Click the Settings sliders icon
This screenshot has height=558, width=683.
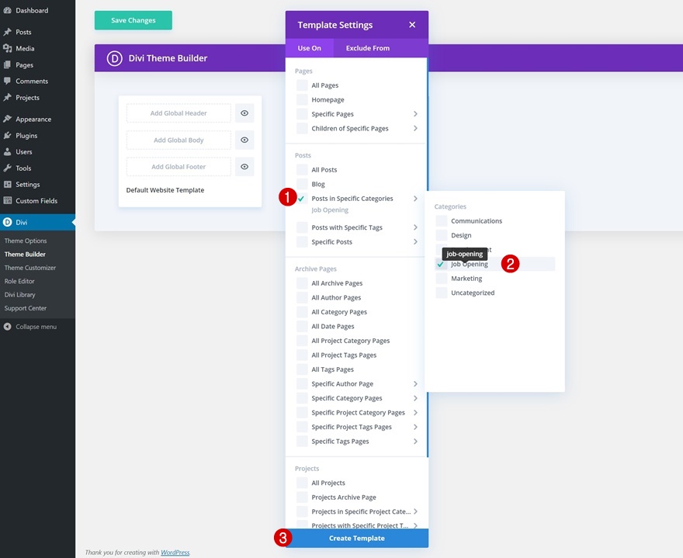tap(8, 184)
